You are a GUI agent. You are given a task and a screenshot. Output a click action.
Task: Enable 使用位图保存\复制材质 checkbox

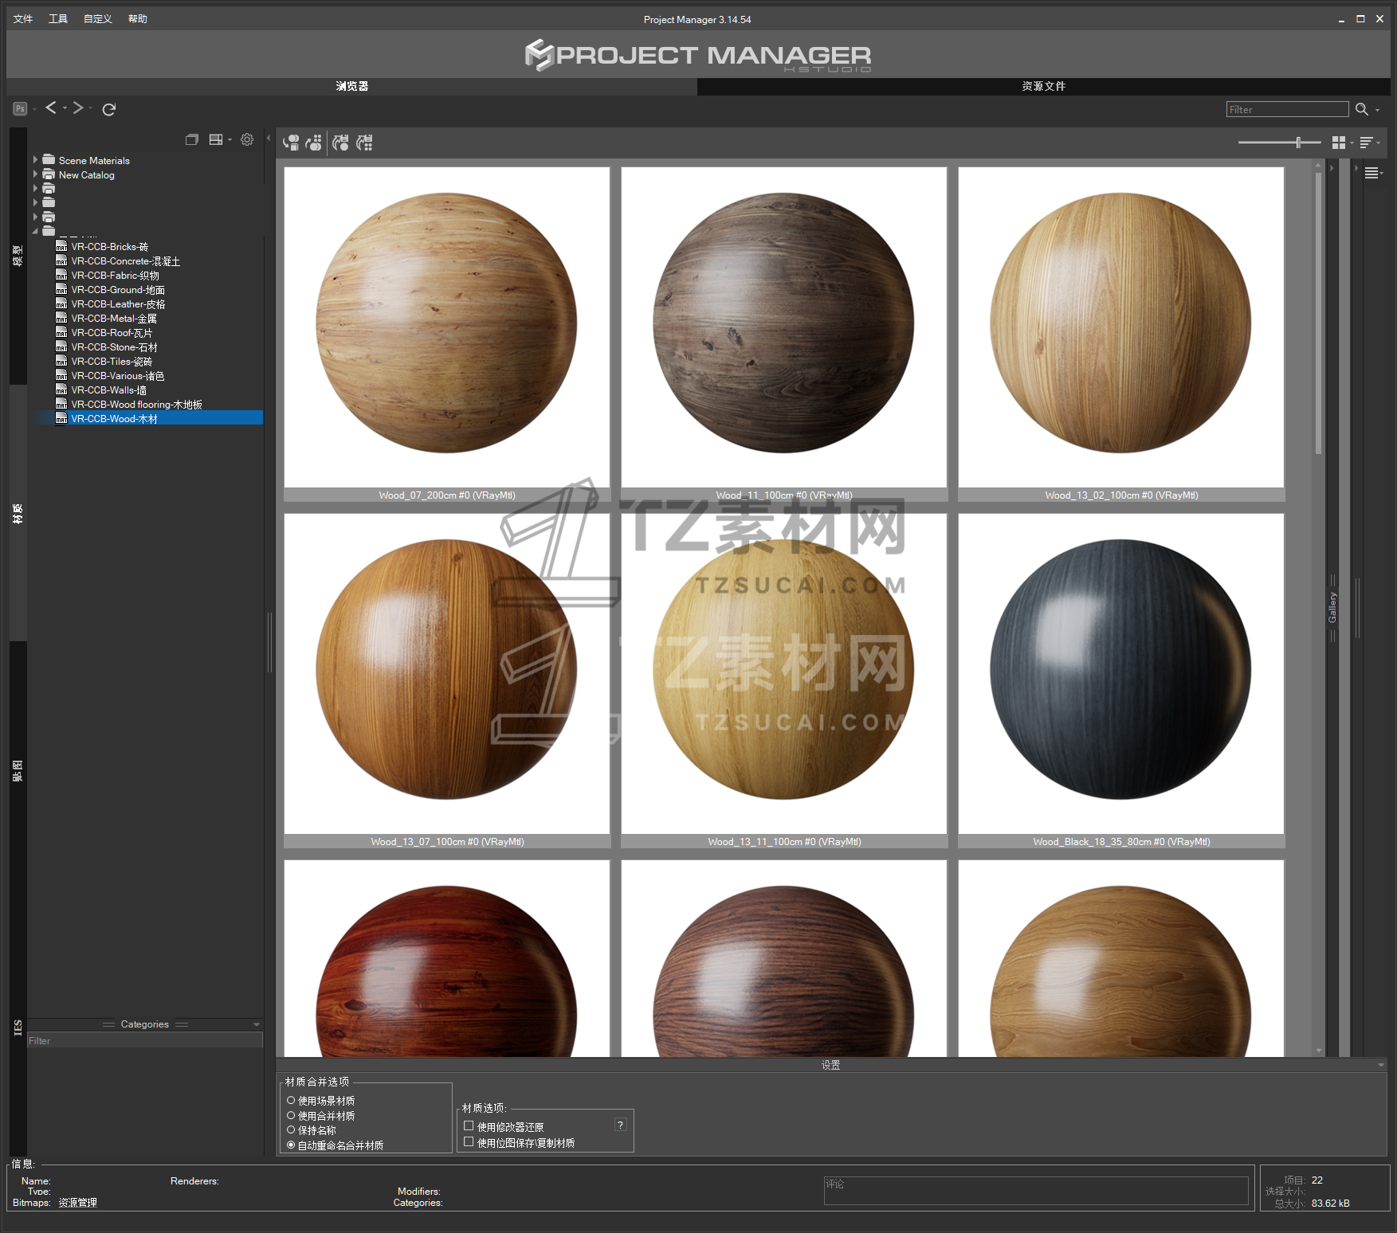(x=469, y=1142)
